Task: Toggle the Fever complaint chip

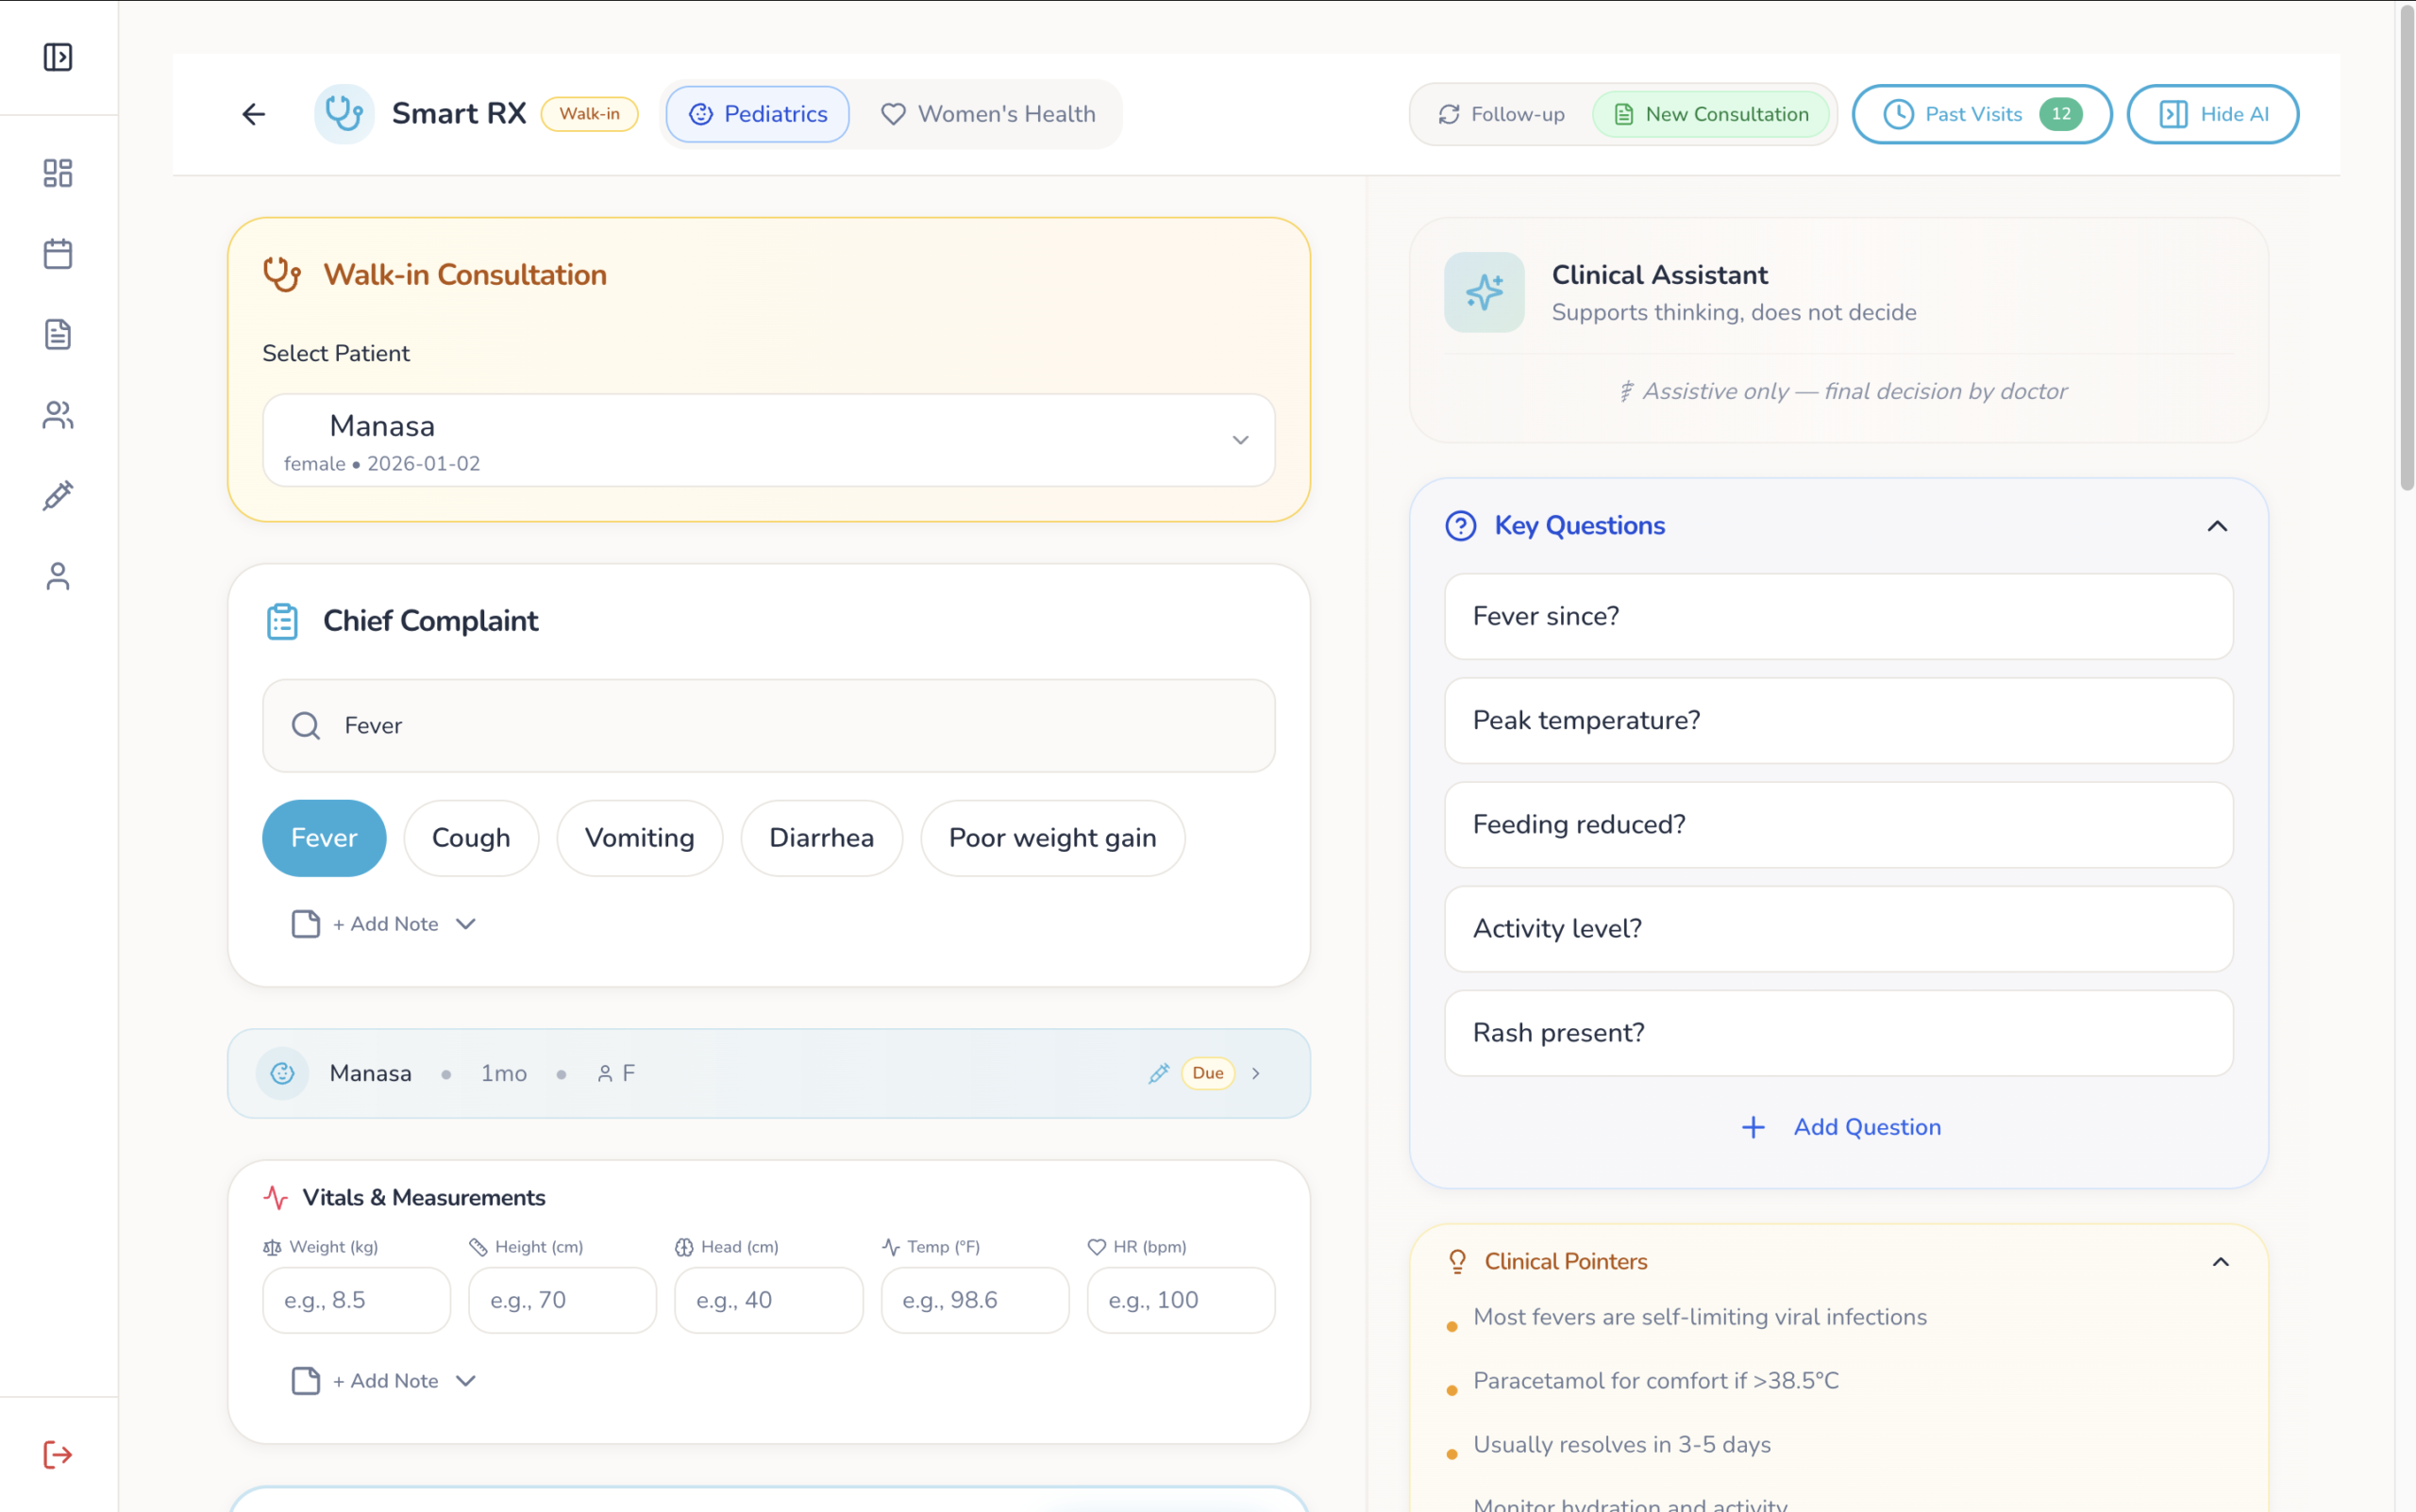Action: tap(323, 838)
